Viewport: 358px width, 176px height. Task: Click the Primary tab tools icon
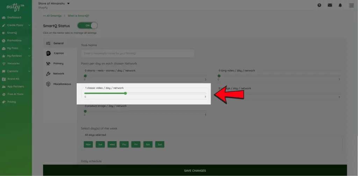[48, 64]
